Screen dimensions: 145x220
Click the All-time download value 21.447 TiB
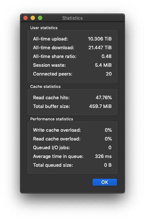(x=100, y=47)
